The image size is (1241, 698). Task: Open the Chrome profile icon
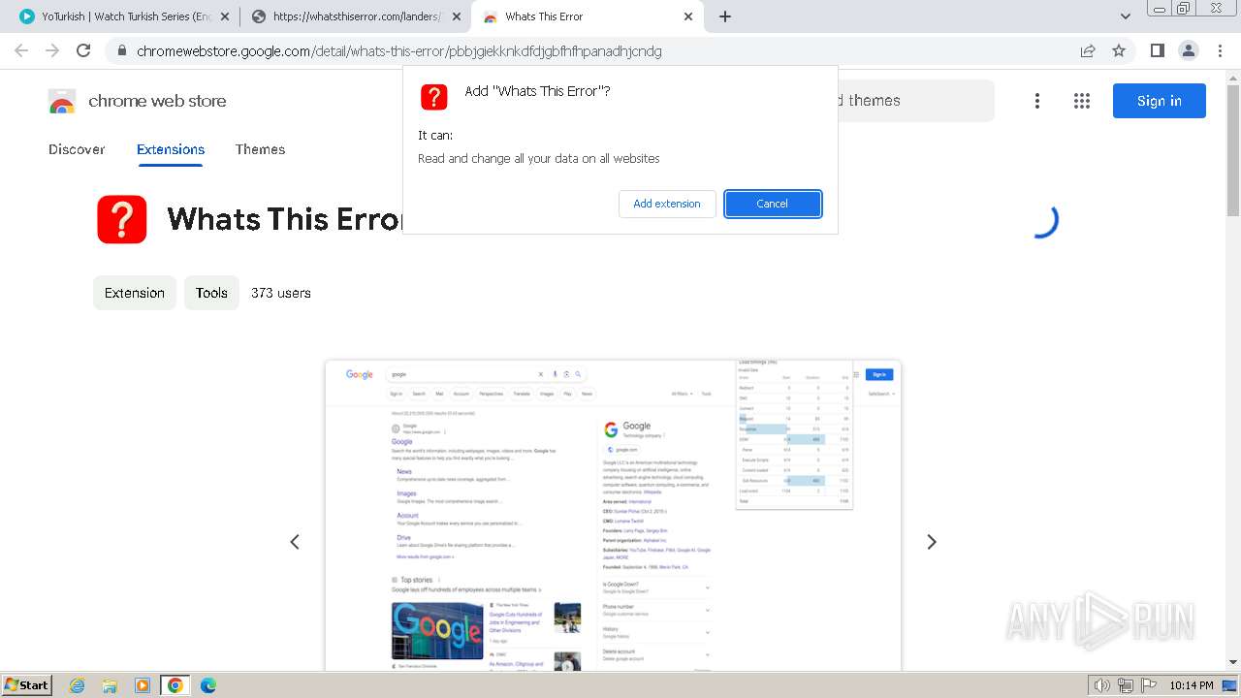point(1188,50)
